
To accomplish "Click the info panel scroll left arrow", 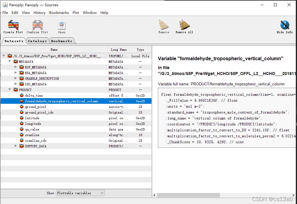I will point(154,195).
